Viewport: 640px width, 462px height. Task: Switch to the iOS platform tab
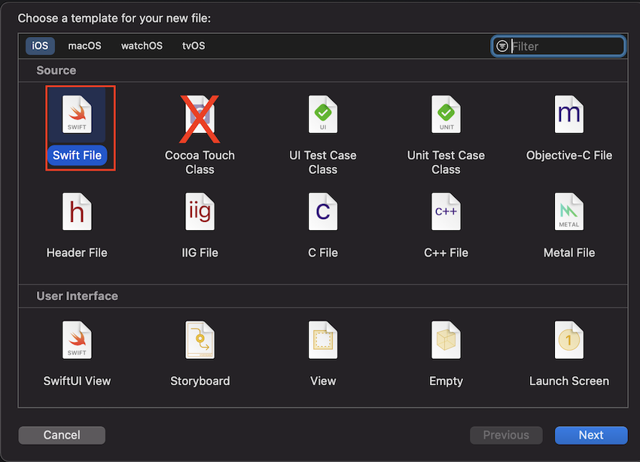coord(40,46)
